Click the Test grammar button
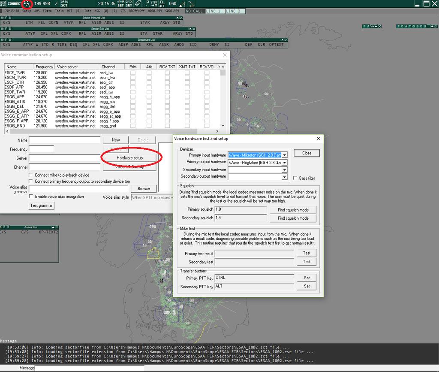The height and width of the screenshot is (372, 439). pyautogui.click(x=42, y=206)
